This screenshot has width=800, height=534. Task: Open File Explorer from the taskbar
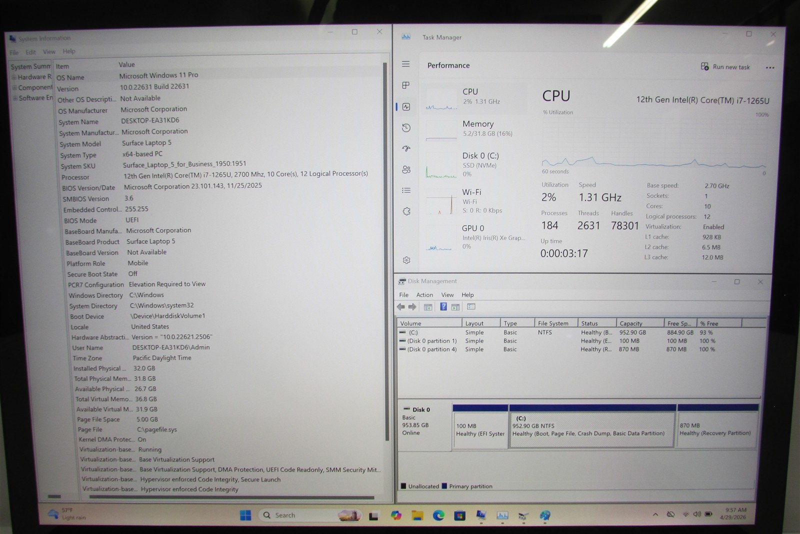pos(417,515)
